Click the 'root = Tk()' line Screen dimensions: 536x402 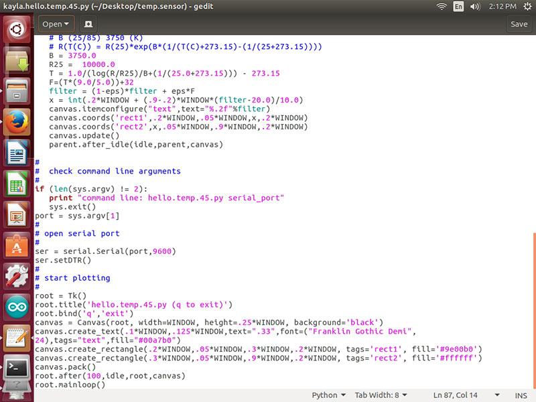(x=60, y=295)
